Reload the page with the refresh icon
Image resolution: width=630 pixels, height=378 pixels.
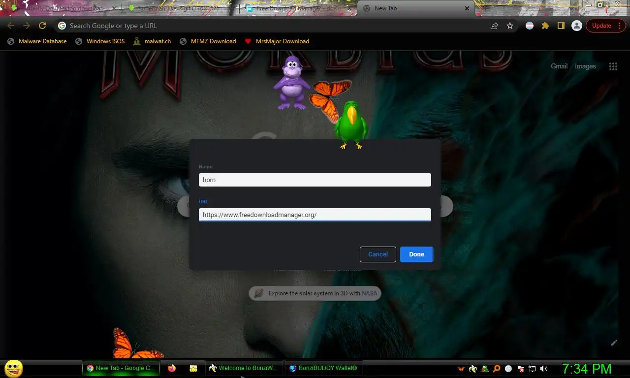click(x=42, y=26)
